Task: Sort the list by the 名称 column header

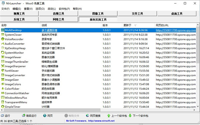Action: (x=20, y=25)
